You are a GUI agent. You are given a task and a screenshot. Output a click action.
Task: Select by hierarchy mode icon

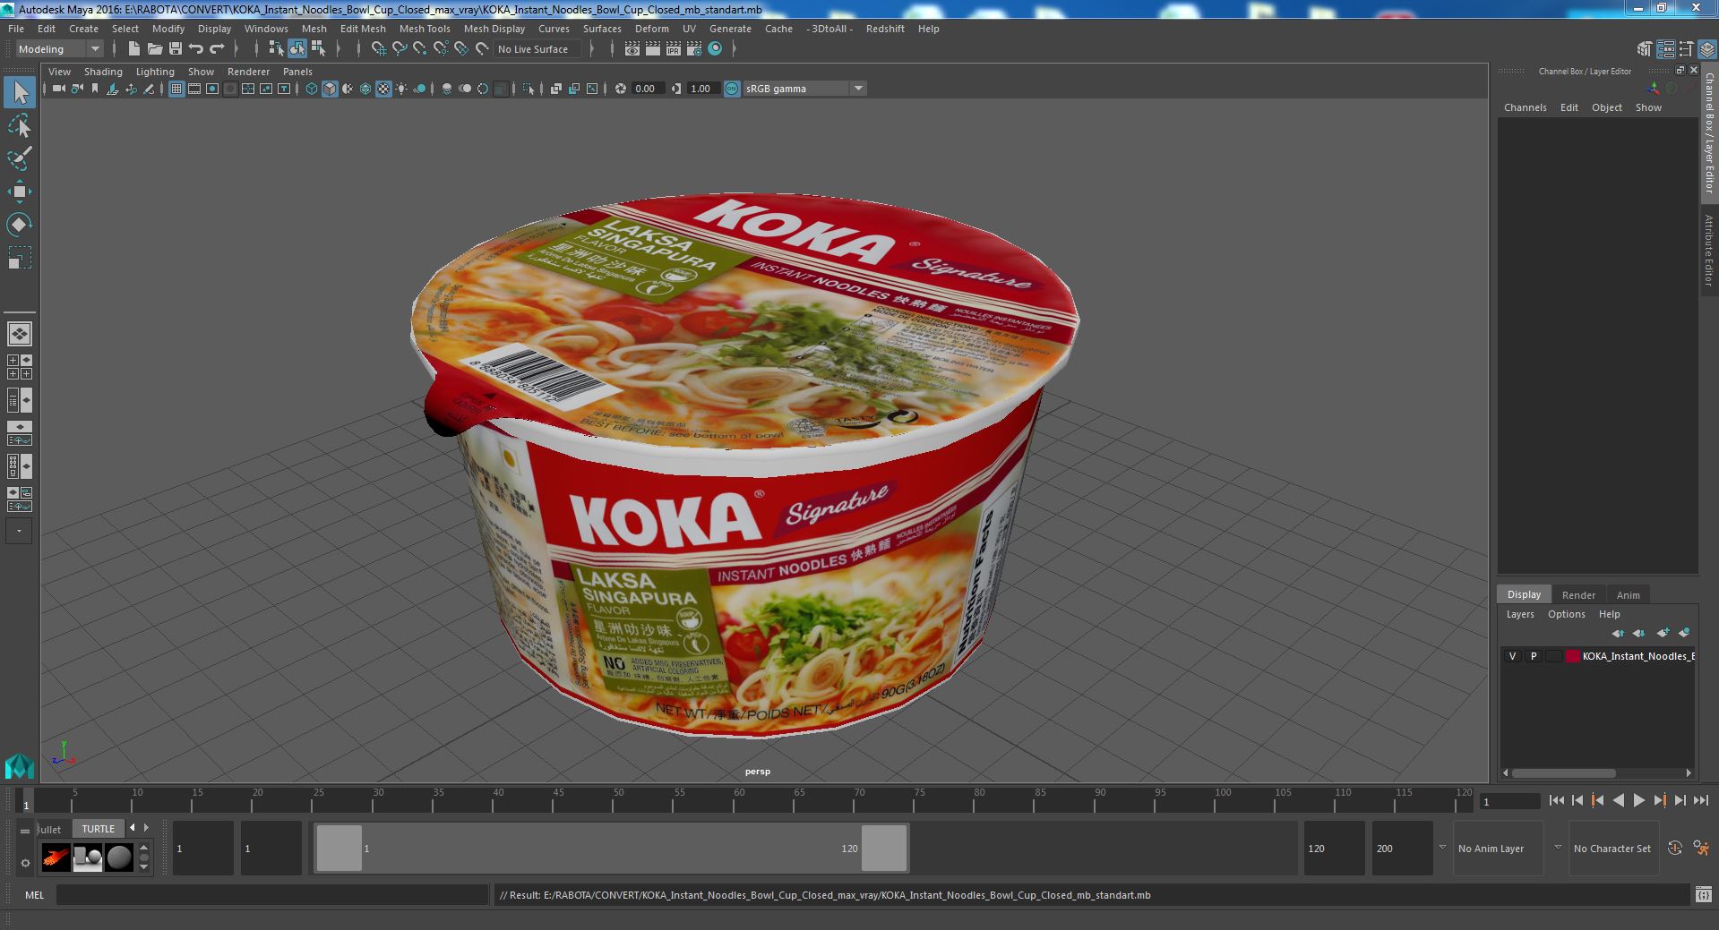[x=276, y=49]
